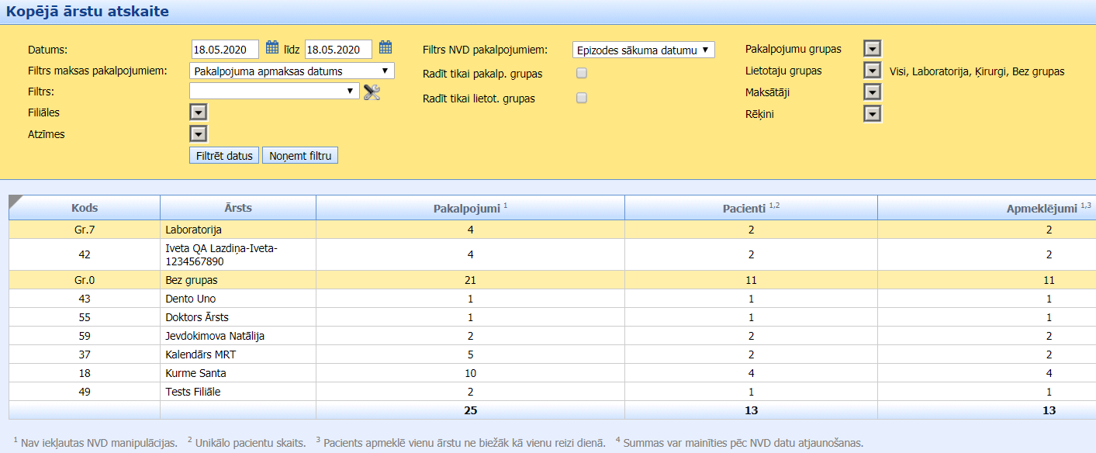Click the start date input field

point(225,50)
